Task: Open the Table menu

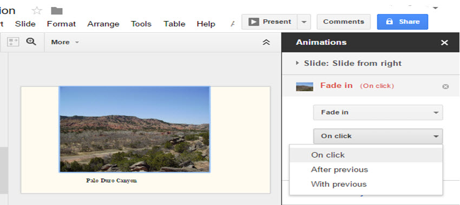Action: point(175,24)
